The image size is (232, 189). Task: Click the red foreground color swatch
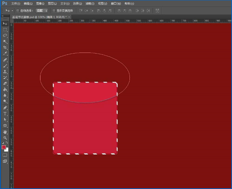click(x=4, y=147)
